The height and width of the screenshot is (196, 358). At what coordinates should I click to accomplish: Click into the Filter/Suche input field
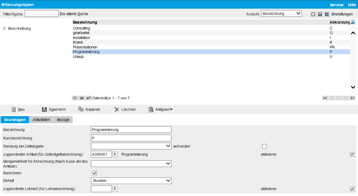tap(42, 14)
